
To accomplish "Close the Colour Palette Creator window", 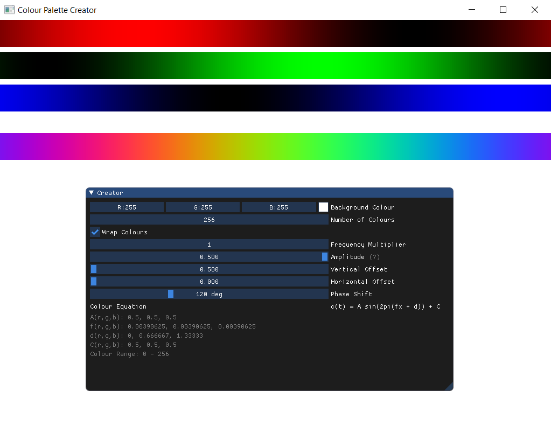I will [534, 10].
